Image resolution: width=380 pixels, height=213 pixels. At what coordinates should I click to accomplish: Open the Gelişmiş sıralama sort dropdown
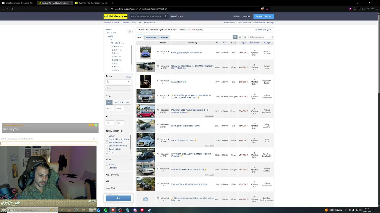point(259,37)
